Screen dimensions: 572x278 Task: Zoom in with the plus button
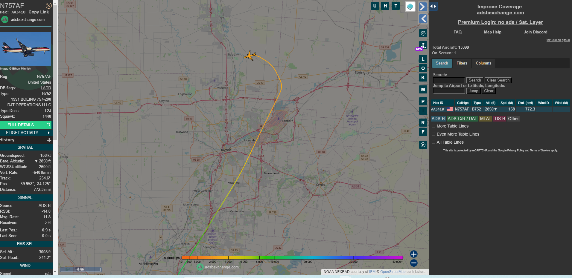(x=414, y=254)
